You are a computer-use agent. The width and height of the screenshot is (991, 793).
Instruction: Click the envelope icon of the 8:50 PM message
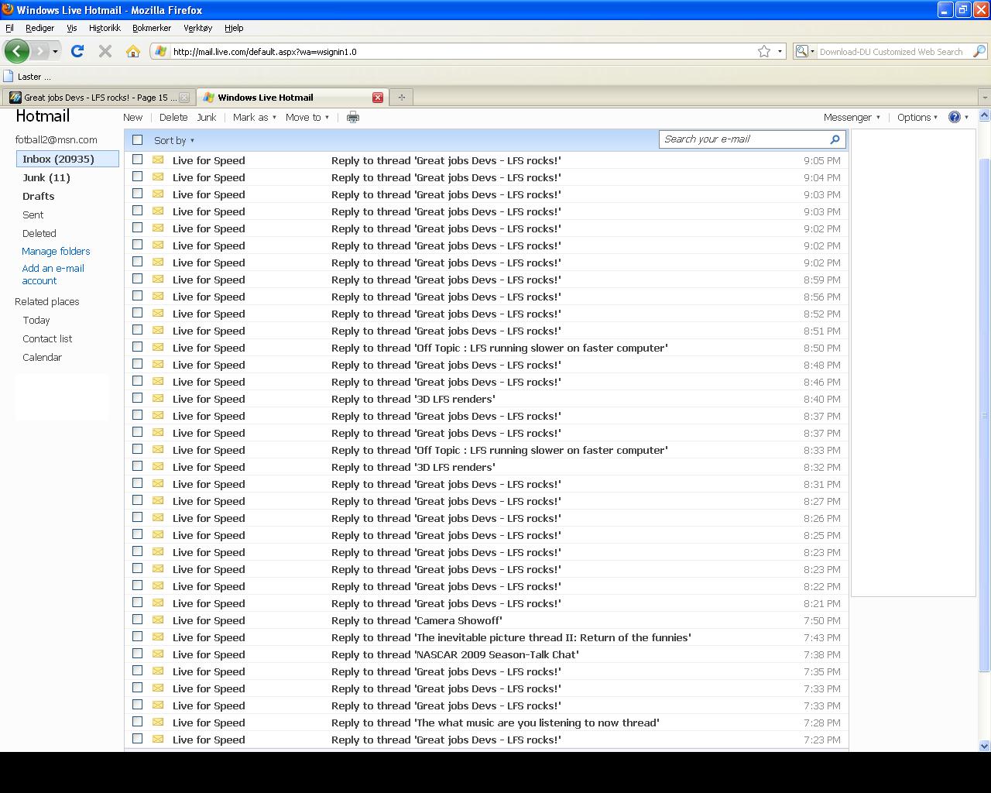(158, 348)
